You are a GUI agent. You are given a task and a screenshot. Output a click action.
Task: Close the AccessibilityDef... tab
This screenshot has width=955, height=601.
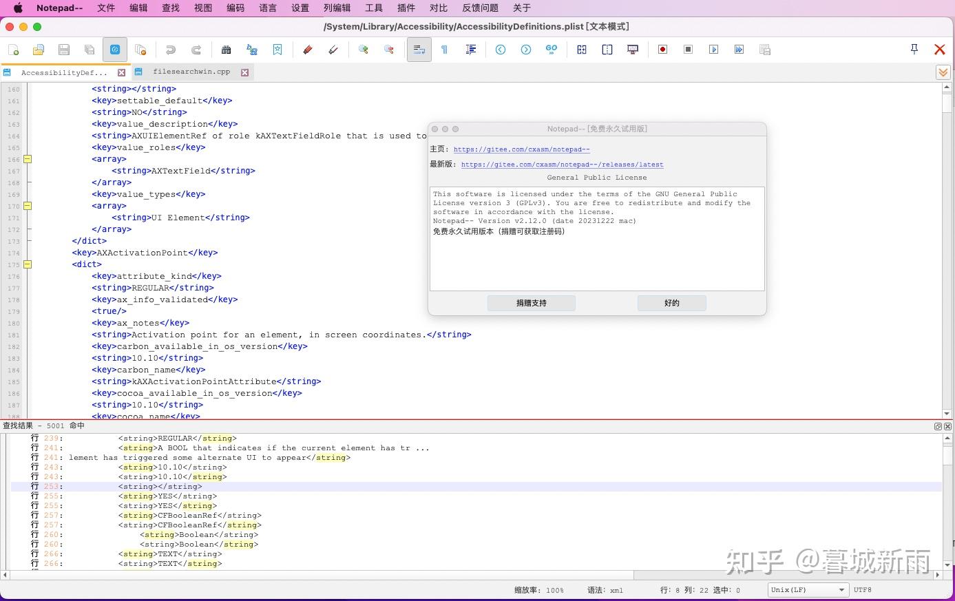click(122, 72)
